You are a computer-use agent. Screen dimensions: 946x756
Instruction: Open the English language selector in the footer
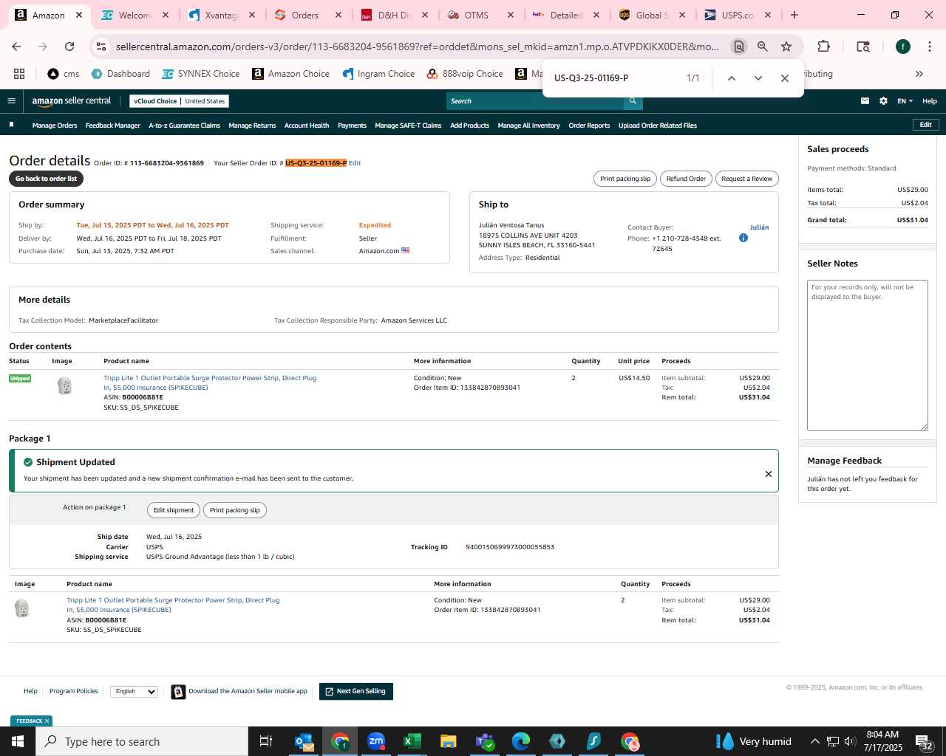coord(134,692)
